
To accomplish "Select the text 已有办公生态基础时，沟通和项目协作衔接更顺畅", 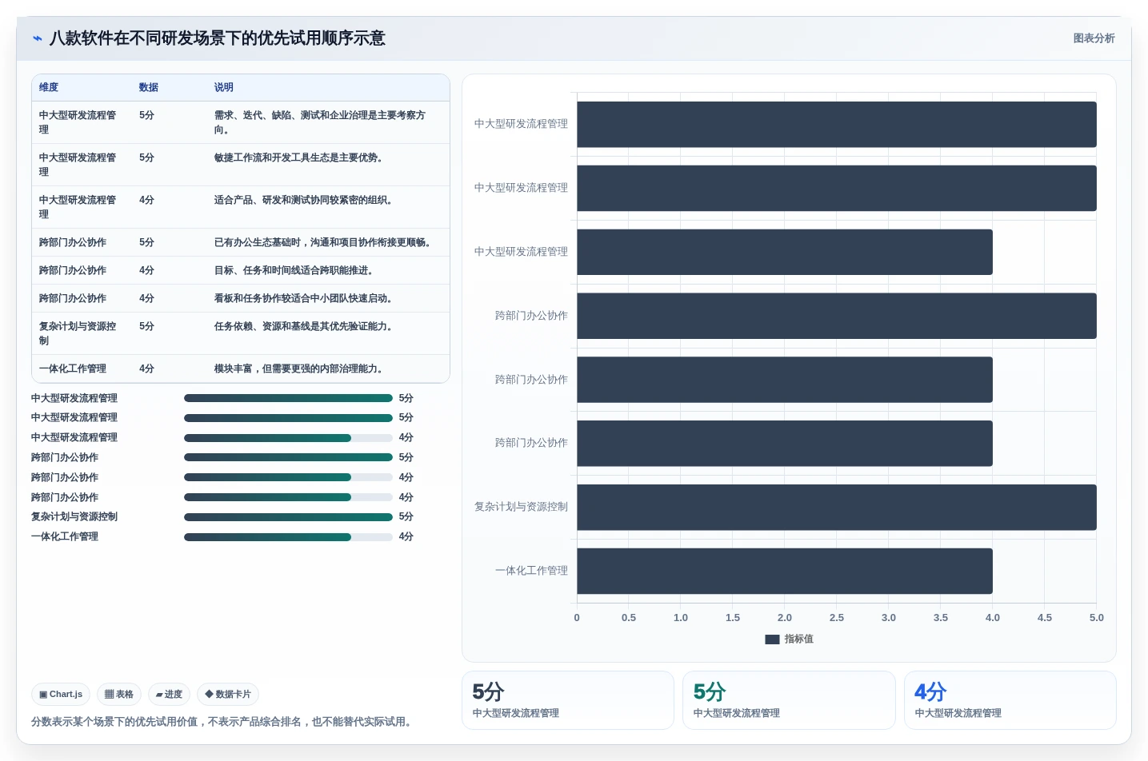I will [325, 242].
